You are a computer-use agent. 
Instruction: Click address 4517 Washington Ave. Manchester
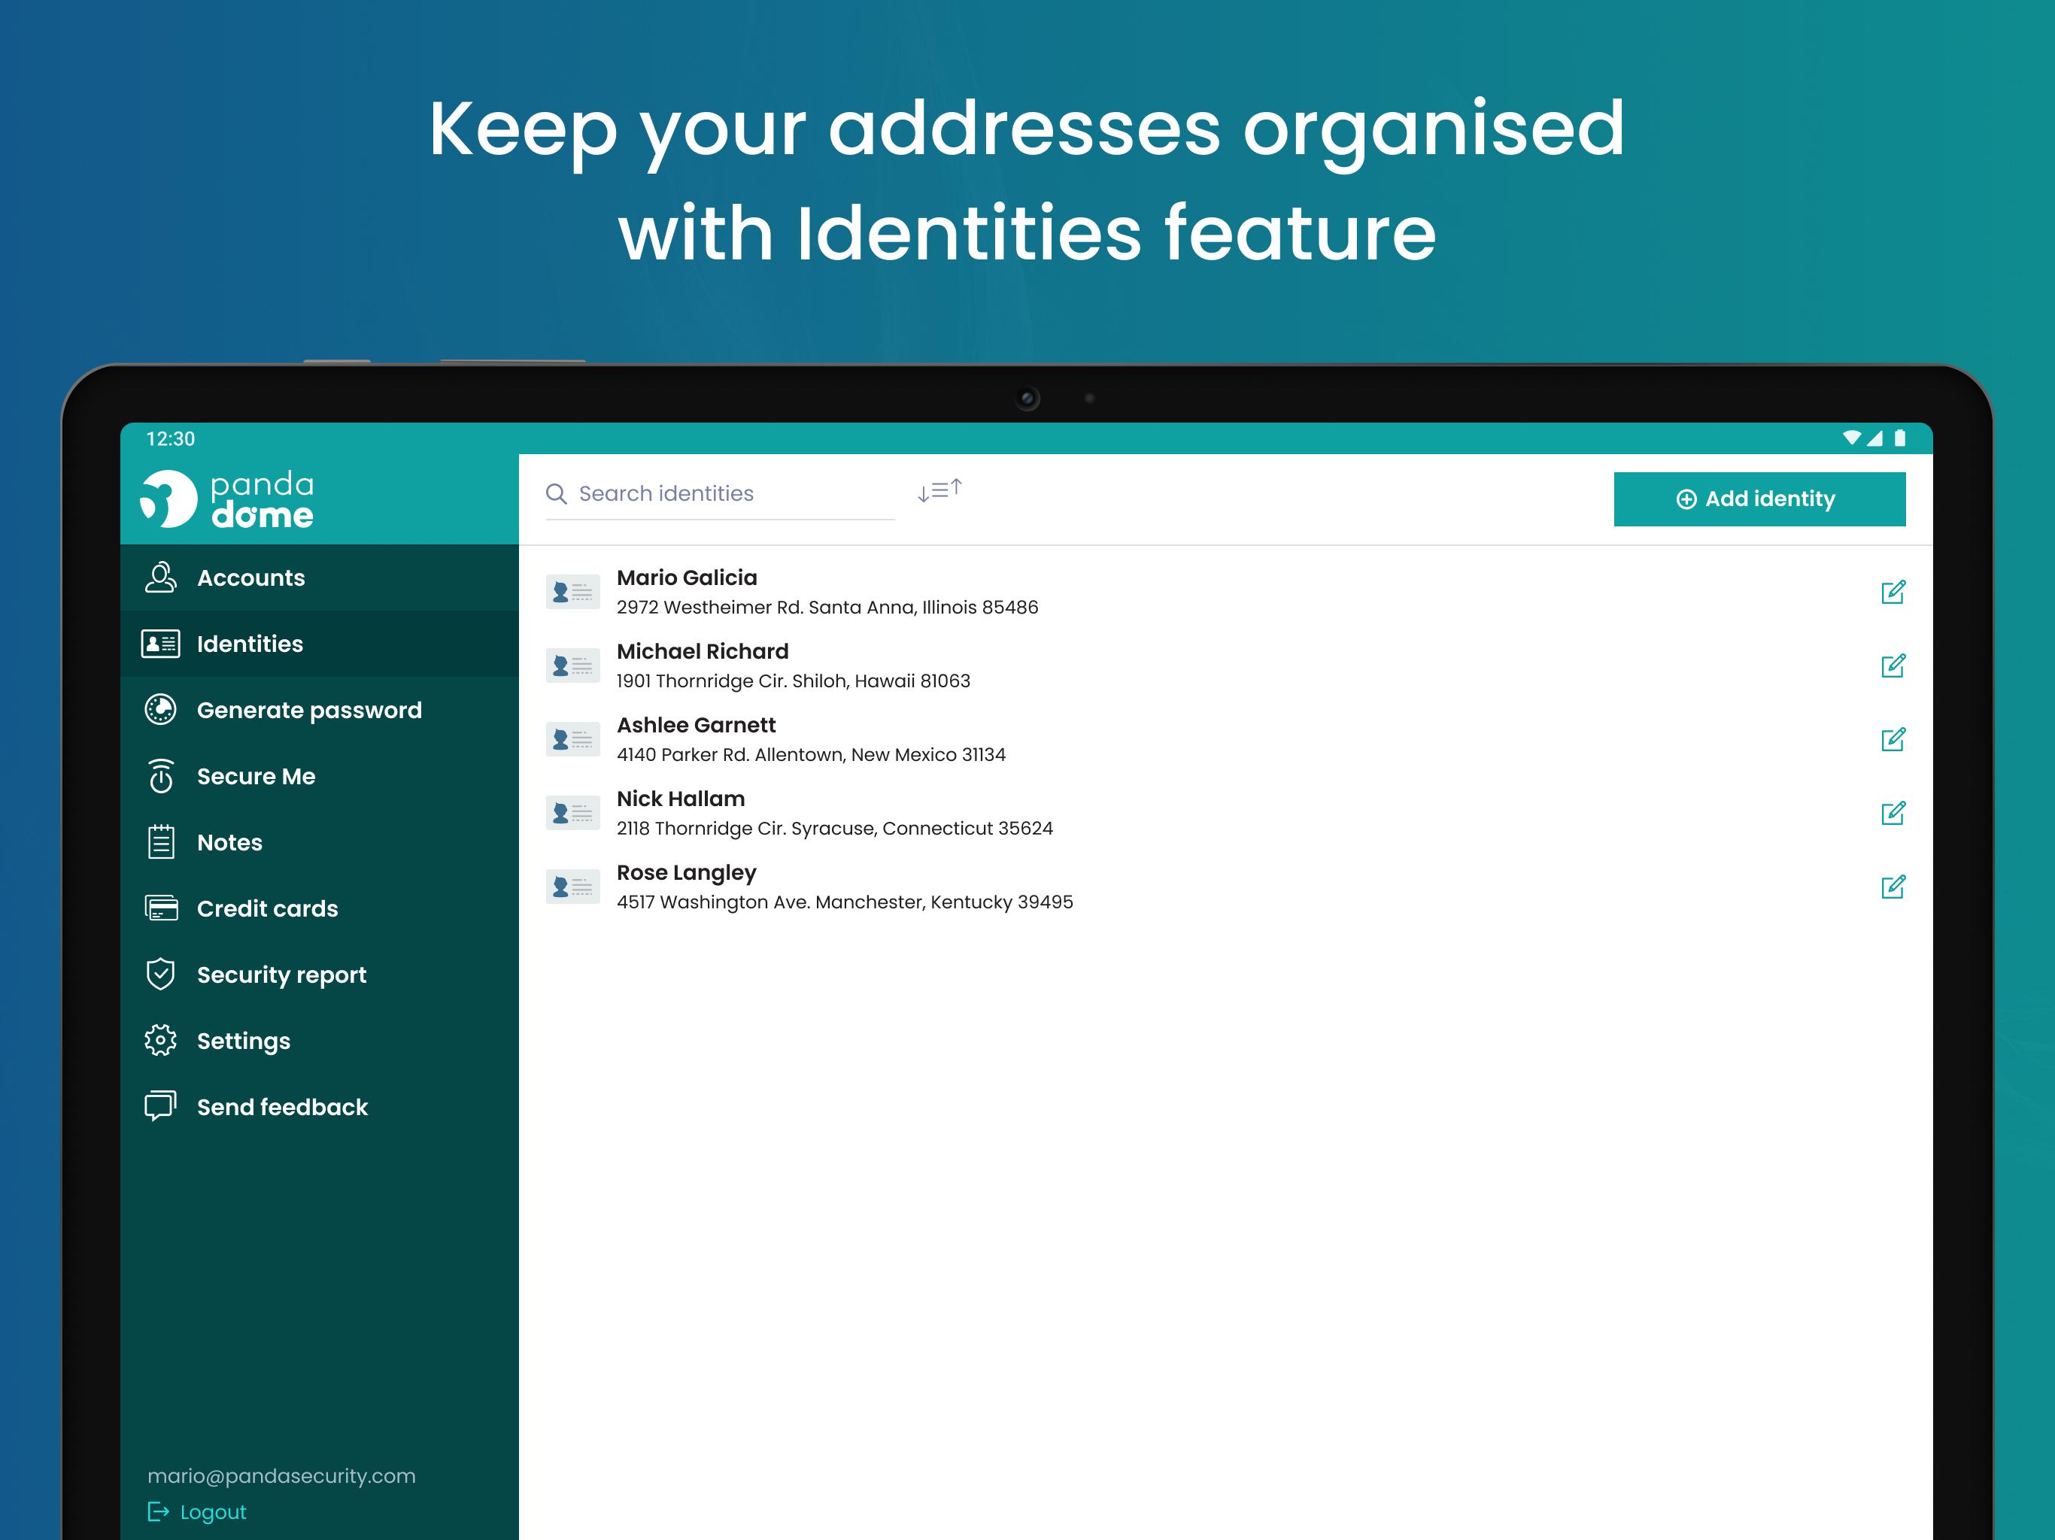(x=845, y=902)
